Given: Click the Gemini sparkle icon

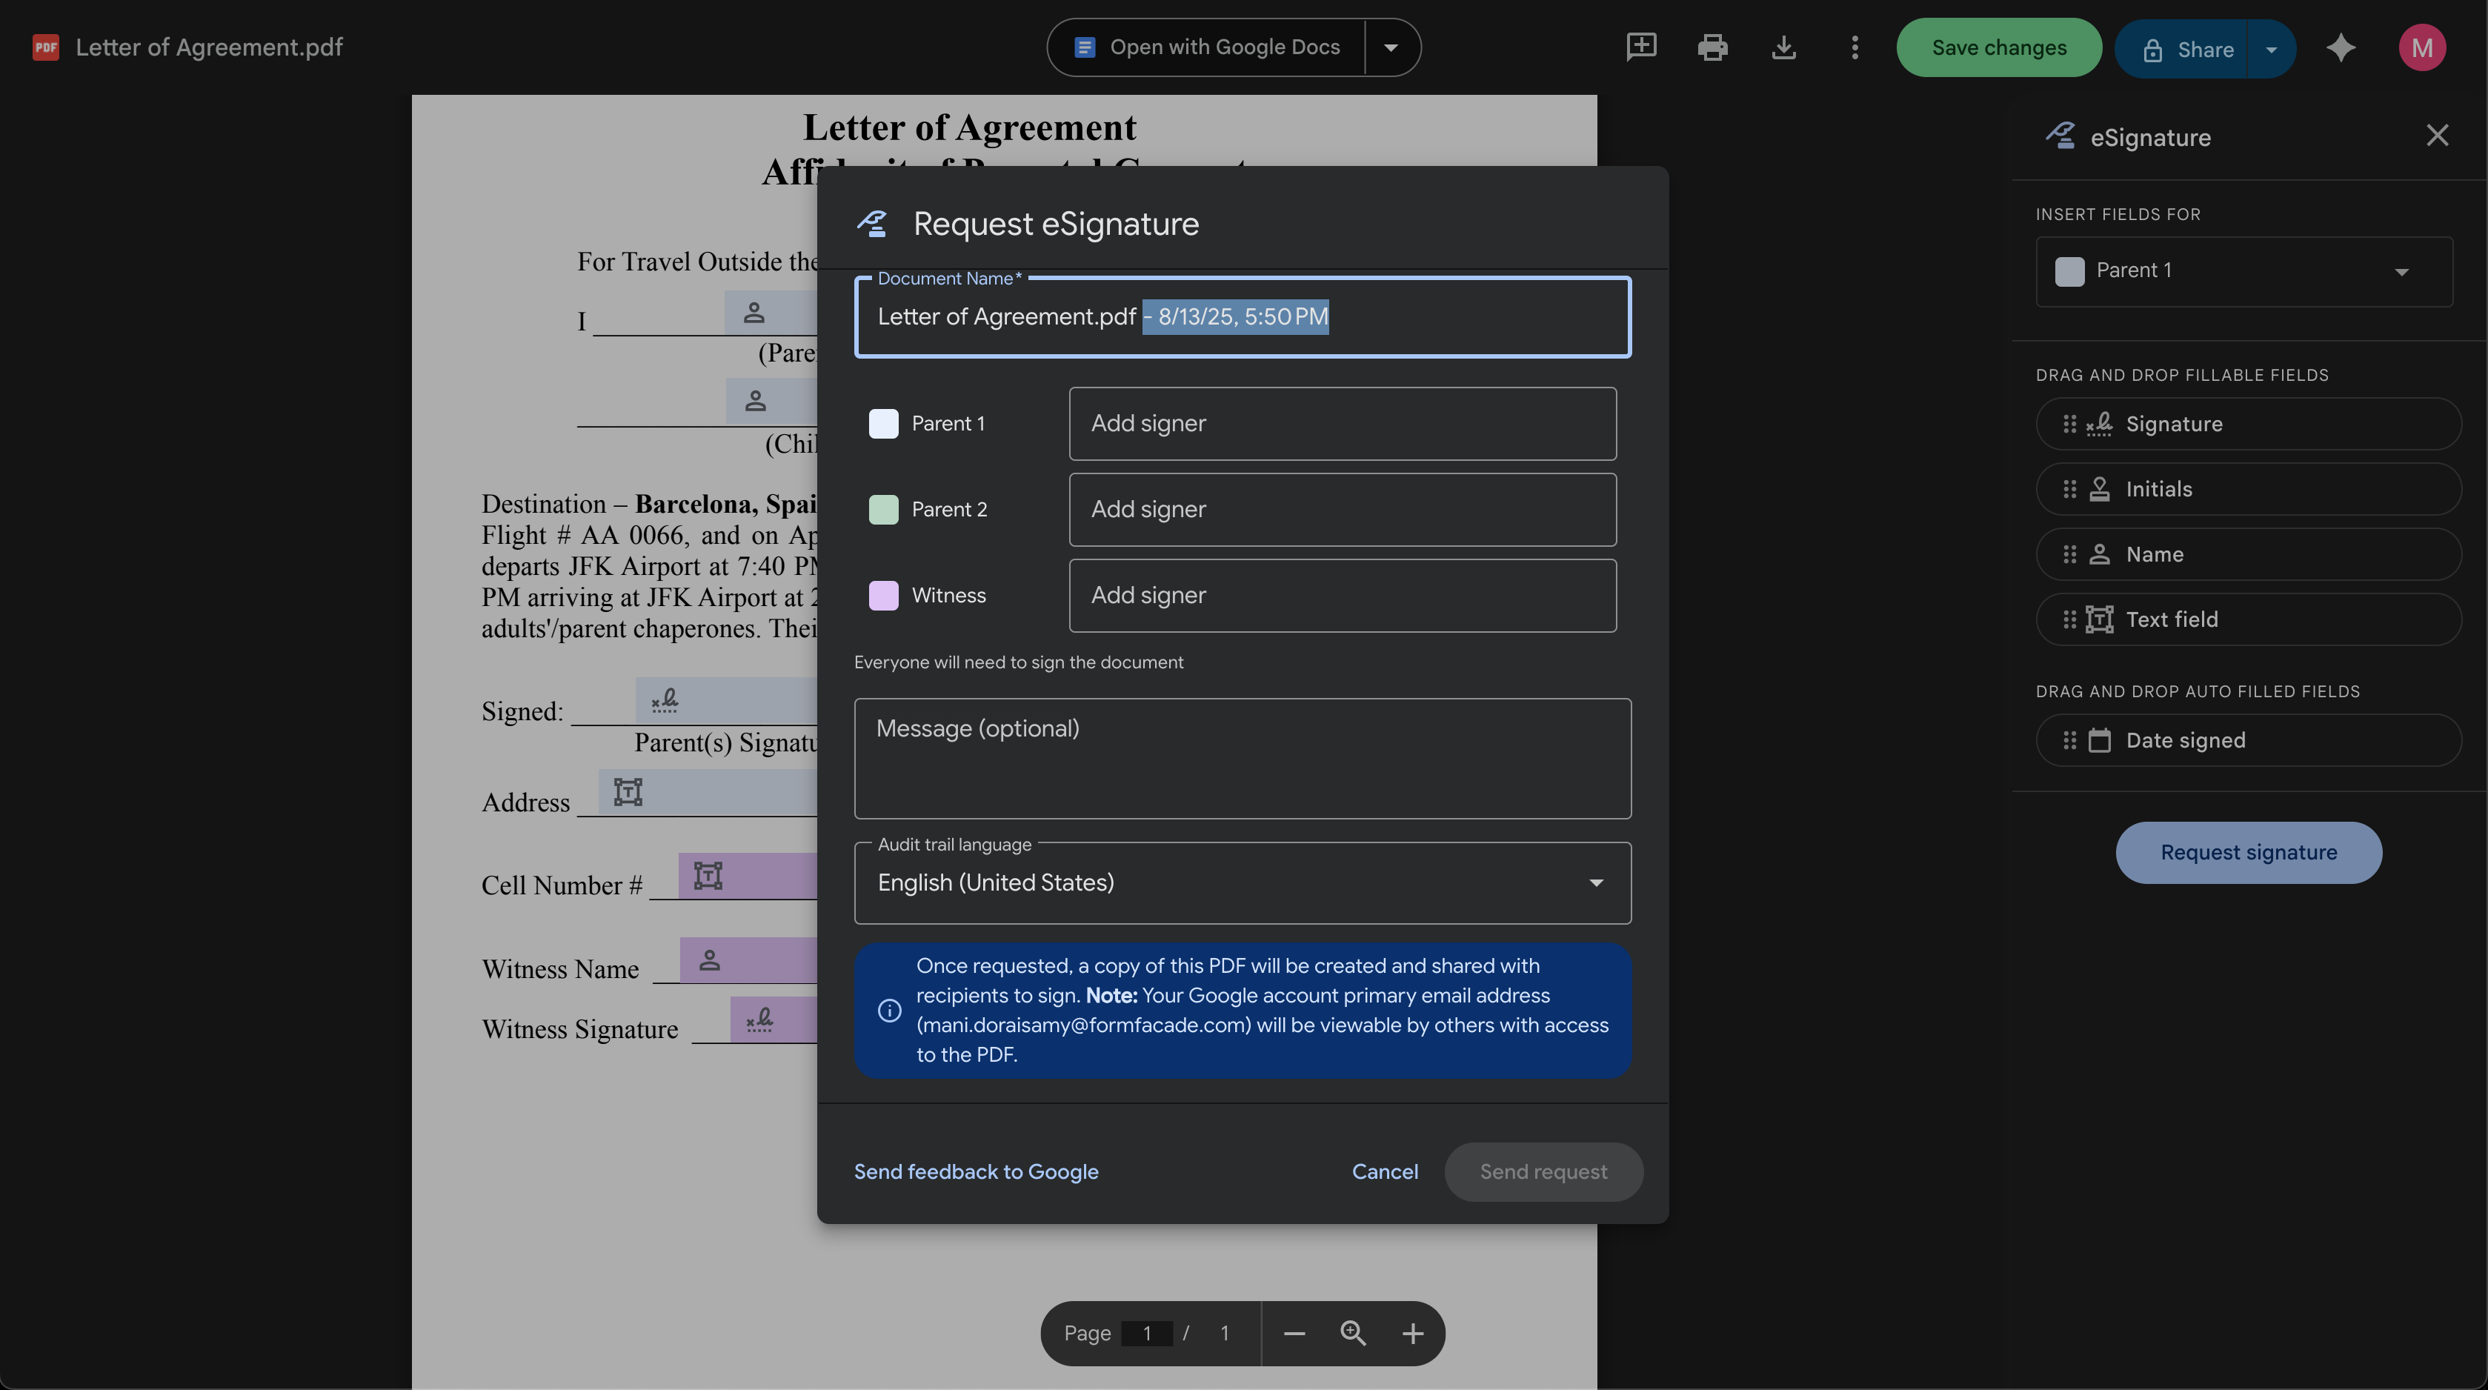Looking at the screenshot, I should pyautogui.click(x=2341, y=47).
